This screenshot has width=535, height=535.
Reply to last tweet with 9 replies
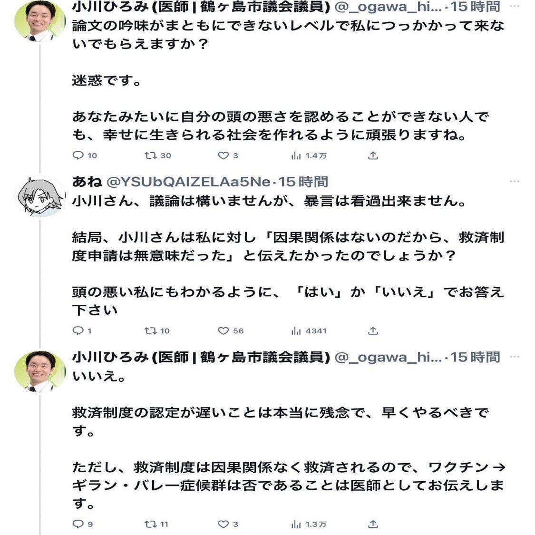83,524
